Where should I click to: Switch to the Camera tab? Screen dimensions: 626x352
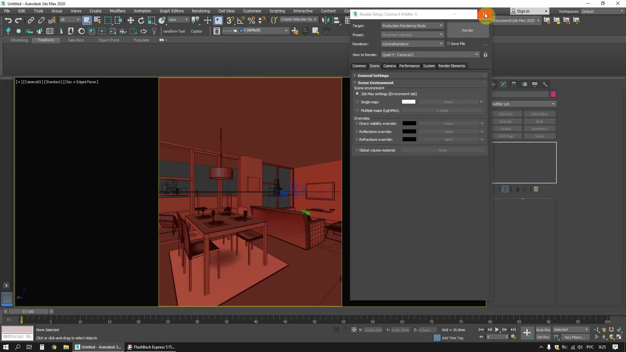(x=389, y=66)
